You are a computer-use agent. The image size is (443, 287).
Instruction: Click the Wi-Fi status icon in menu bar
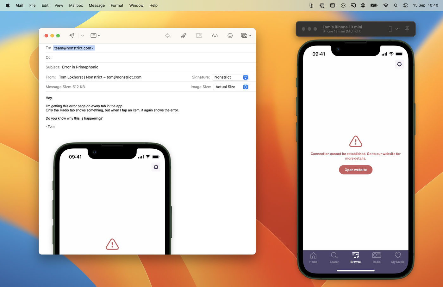(386, 5)
